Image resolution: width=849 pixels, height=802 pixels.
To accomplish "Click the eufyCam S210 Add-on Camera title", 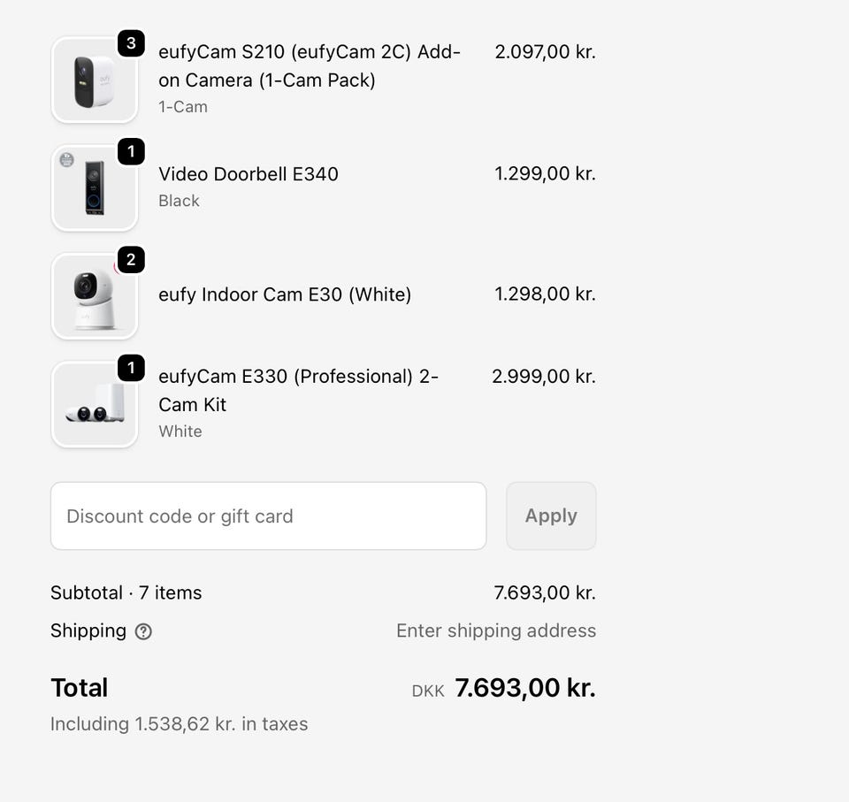I will (309, 65).
